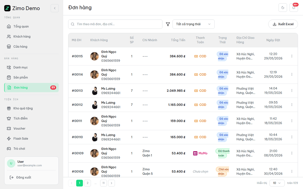Go to next page with right arrow
Screen dimensions: 303x189
[x=112, y=183]
